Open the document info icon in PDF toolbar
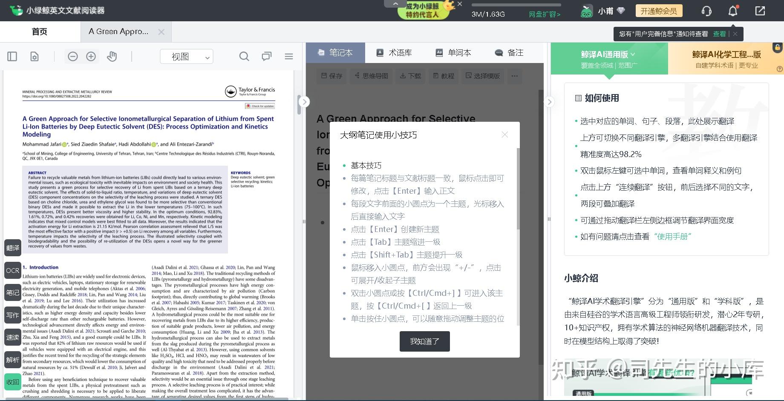This screenshot has height=401, width=784. [x=35, y=56]
